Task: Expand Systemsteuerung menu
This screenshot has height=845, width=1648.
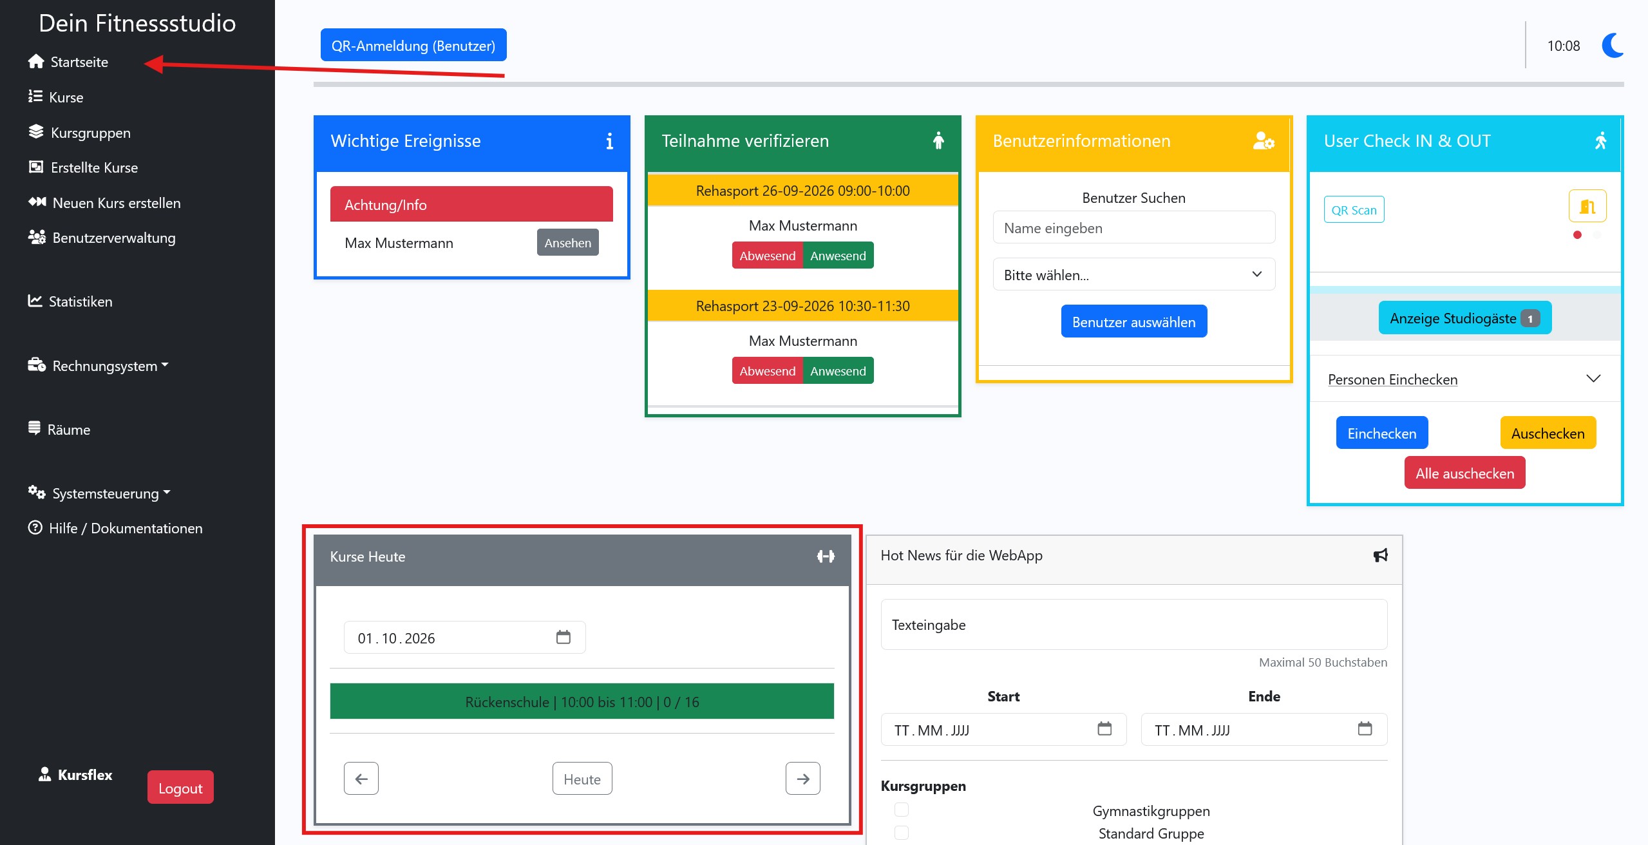Action: 99,493
